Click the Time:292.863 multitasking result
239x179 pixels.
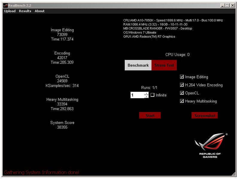pyautogui.click(x=62, y=109)
